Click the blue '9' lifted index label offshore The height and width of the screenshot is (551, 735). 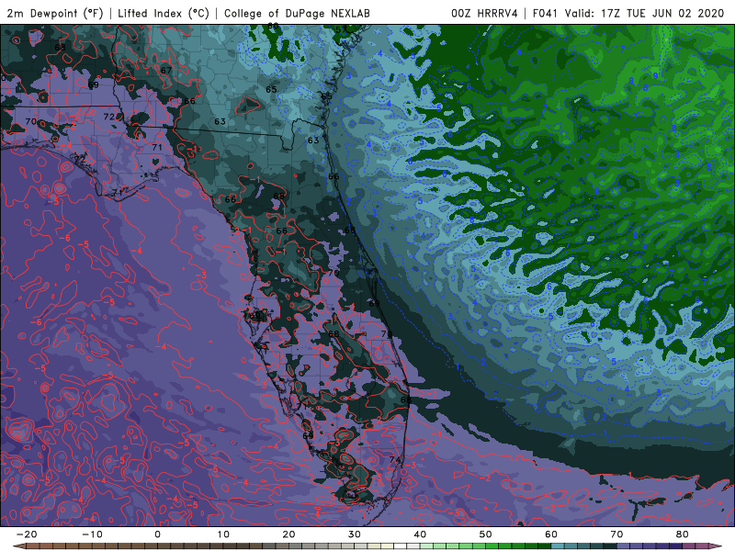[x=656, y=76]
